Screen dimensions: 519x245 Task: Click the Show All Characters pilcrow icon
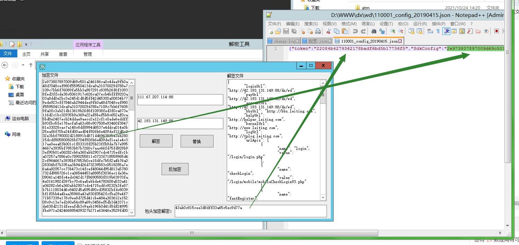pyautogui.click(x=438, y=31)
